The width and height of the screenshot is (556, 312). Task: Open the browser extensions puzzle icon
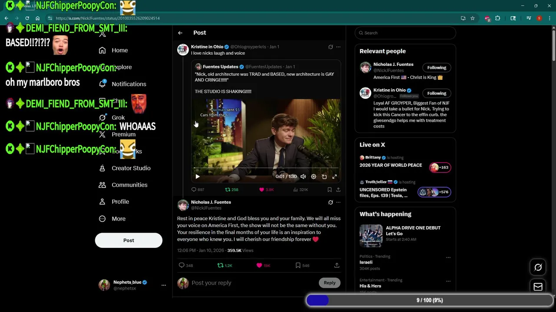(x=498, y=18)
